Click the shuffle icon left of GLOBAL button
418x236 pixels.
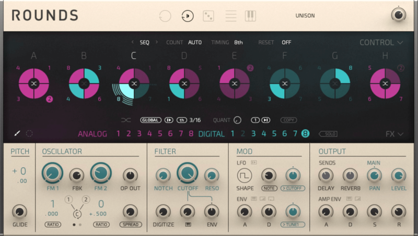click(x=126, y=120)
